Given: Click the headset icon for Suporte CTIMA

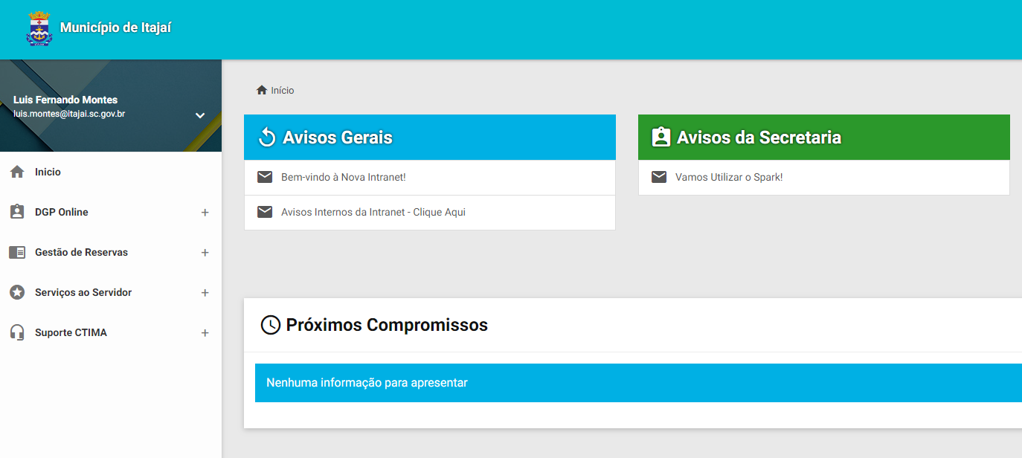Looking at the screenshot, I should point(17,332).
